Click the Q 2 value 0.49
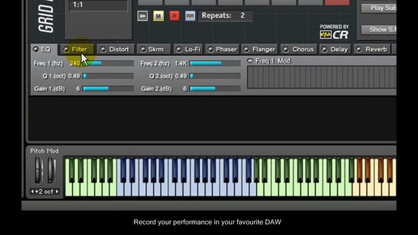 [x=181, y=76]
